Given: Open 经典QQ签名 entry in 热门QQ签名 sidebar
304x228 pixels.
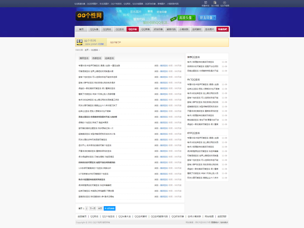Looking at the screenshot, I should (203, 89).
